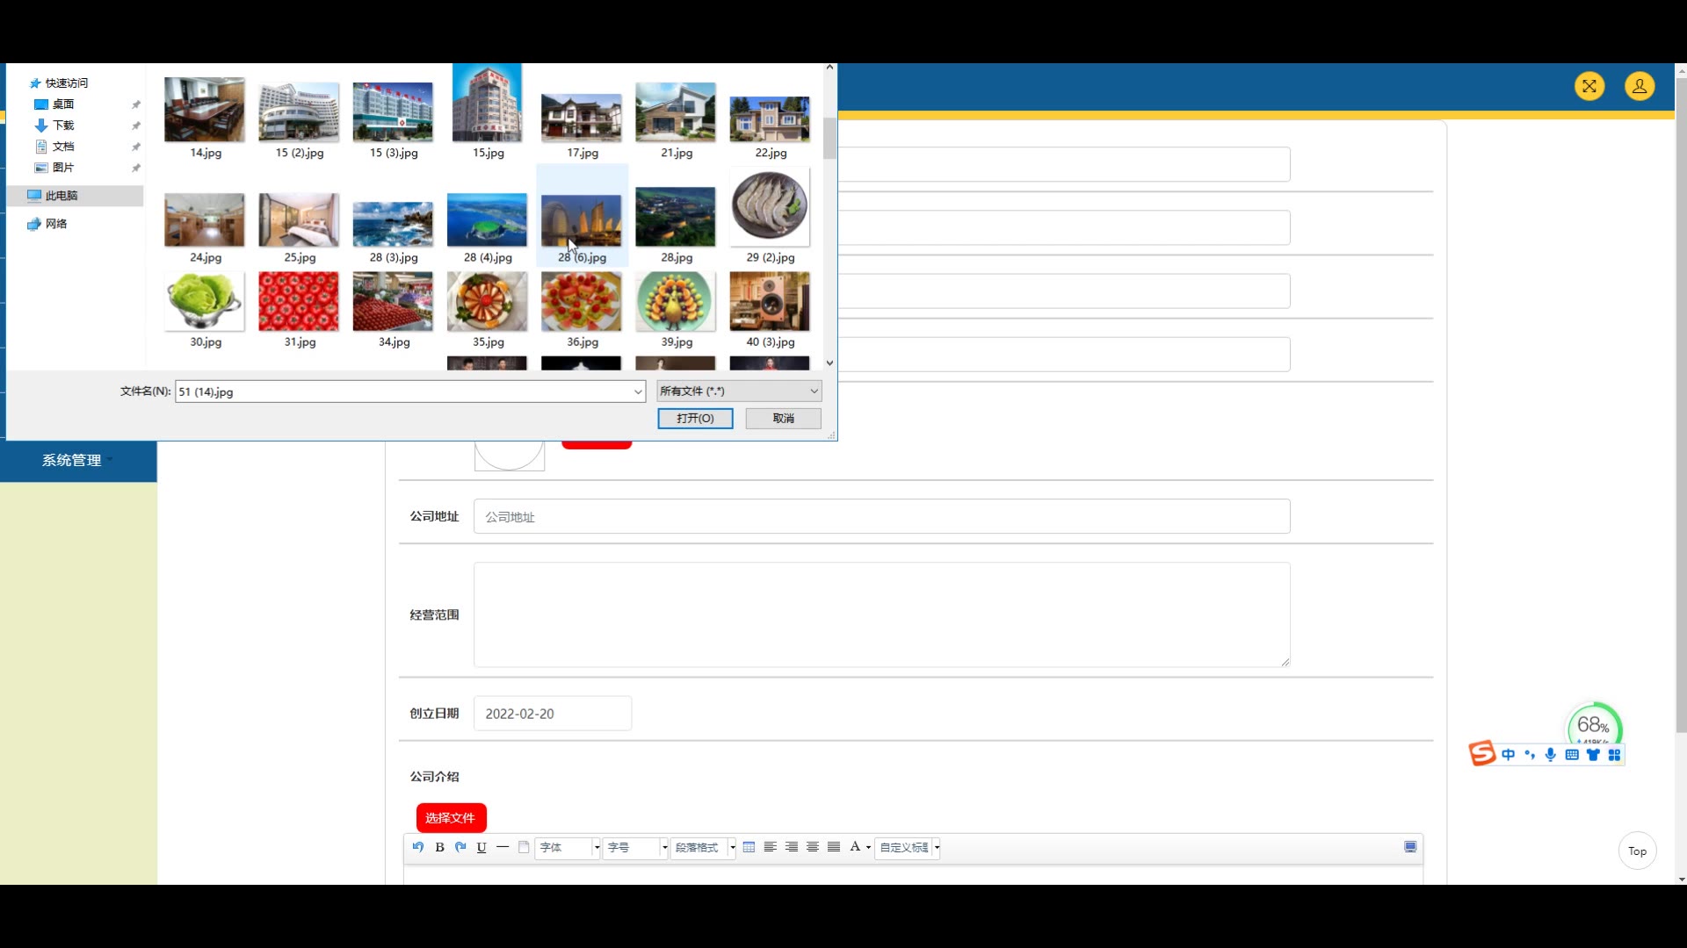Open the 段落格式 paragraph format dropdown
This screenshot has width=1687, height=948.
704,848
